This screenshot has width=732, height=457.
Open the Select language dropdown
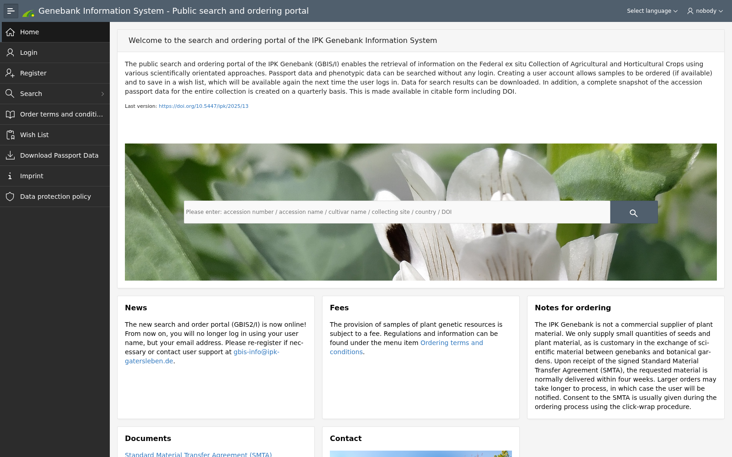[652, 11]
